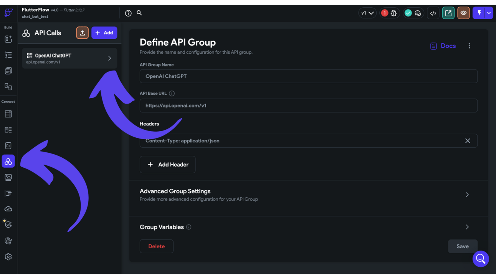Open the Widget Tree sidebar icon
Screen dimensions: 496x279
point(8,55)
